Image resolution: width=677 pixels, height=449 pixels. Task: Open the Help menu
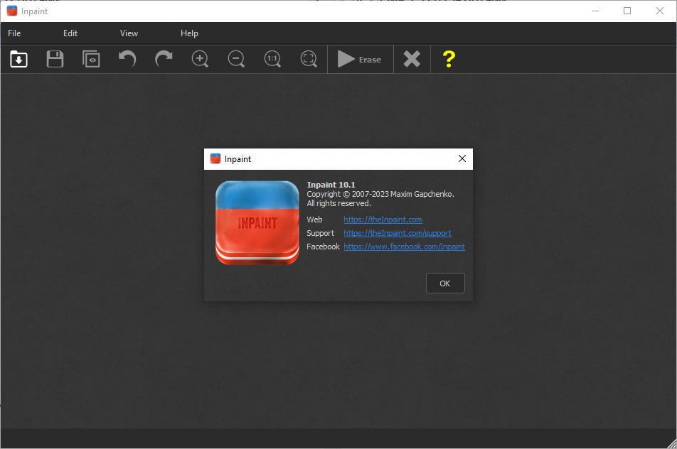point(189,33)
